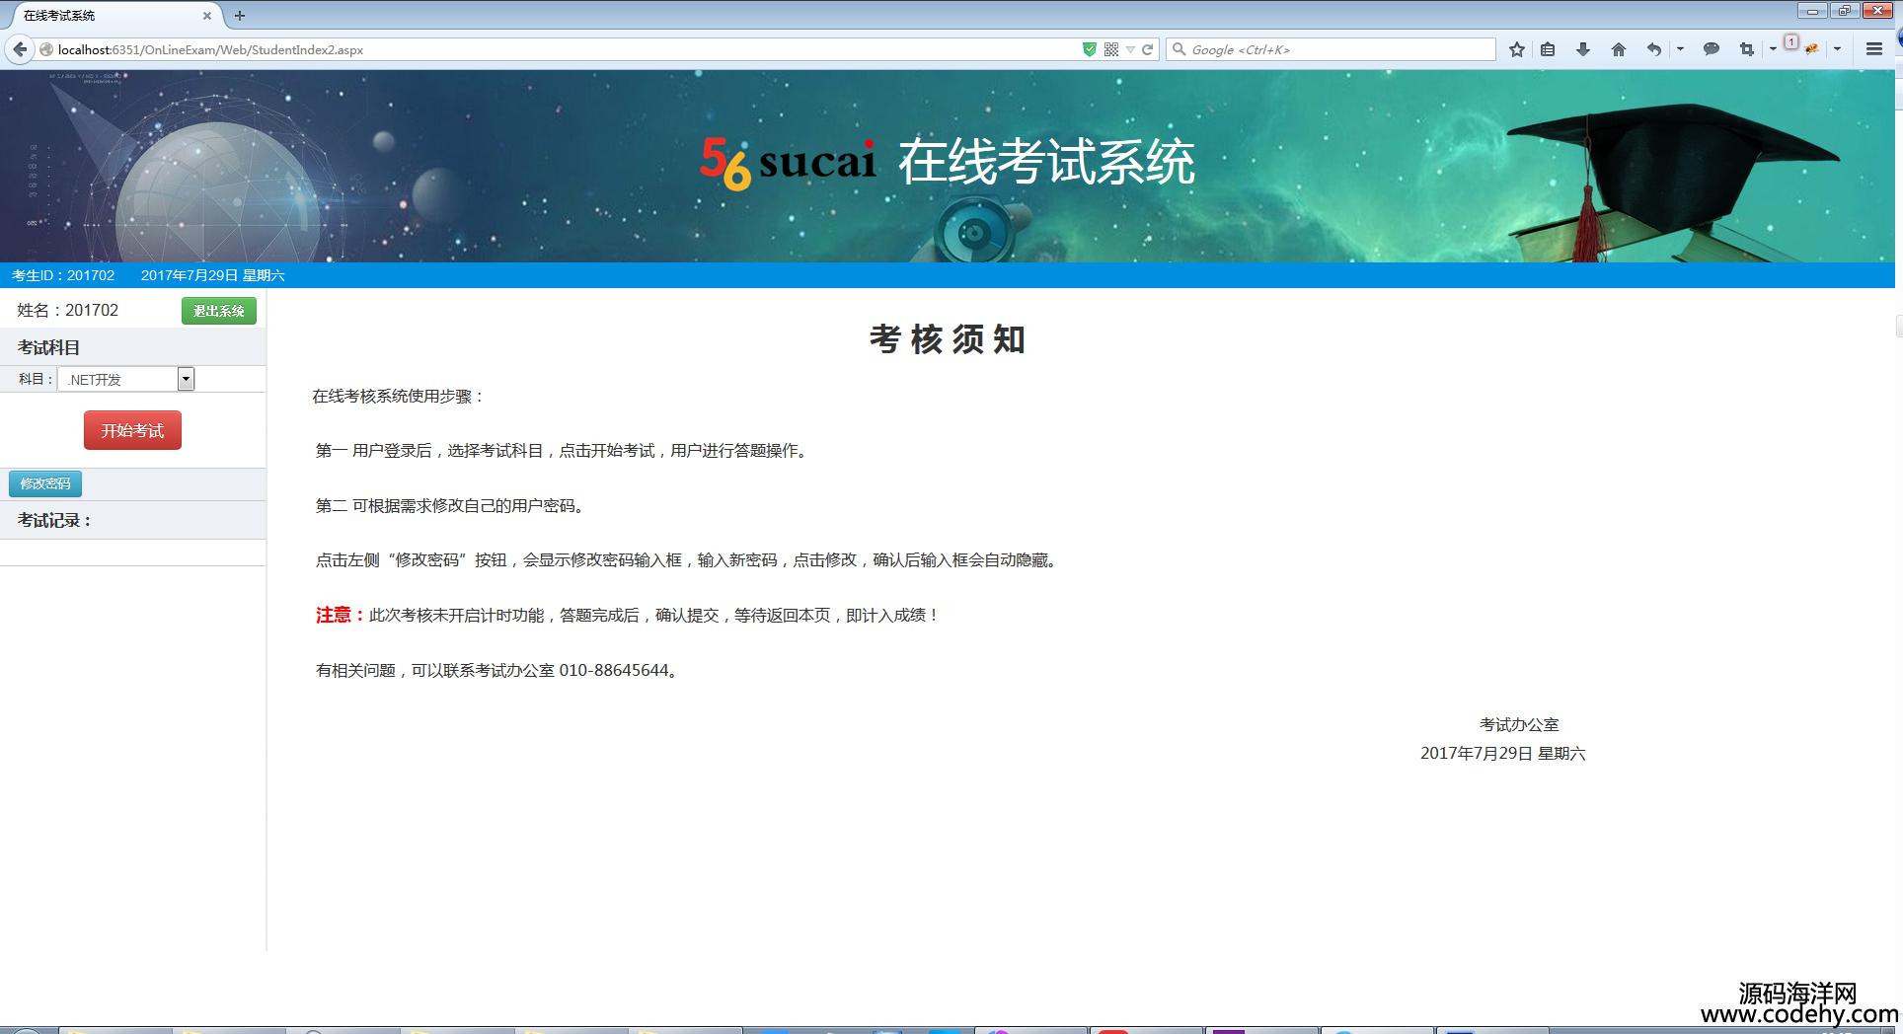This screenshot has height=1034, width=1903.
Task: Click the 修改密码 button
Action: (x=45, y=483)
